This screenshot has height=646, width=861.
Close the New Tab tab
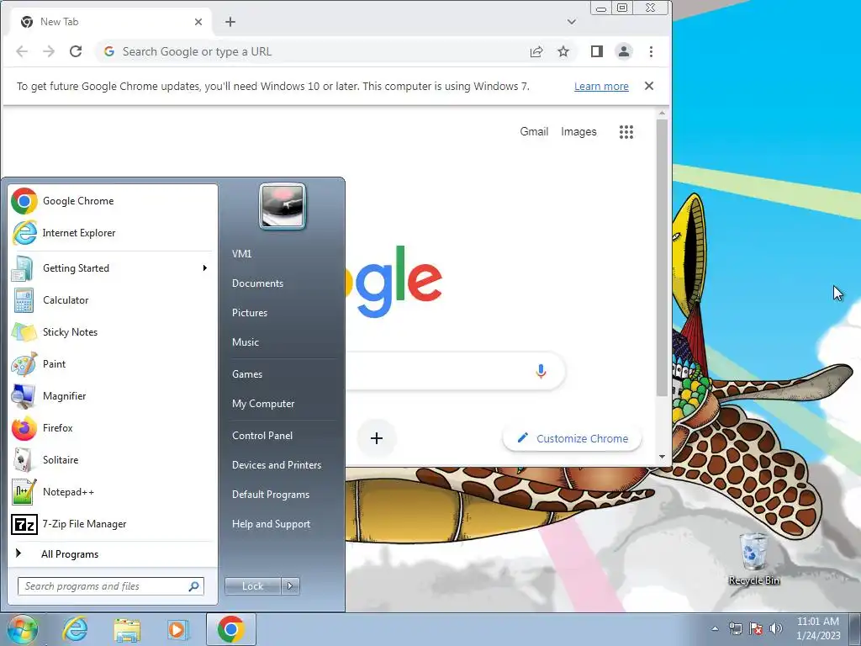click(x=198, y=22)
